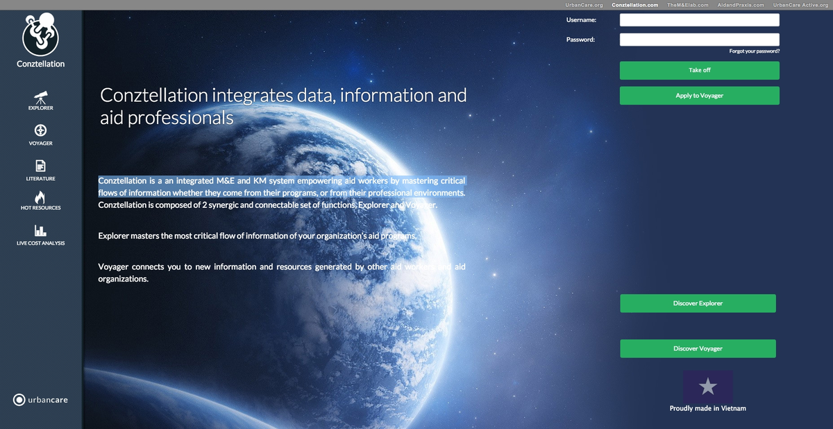Screen dimensions: 833x429
Task: Click the 'Password:' label
Action: coord(580,40)
